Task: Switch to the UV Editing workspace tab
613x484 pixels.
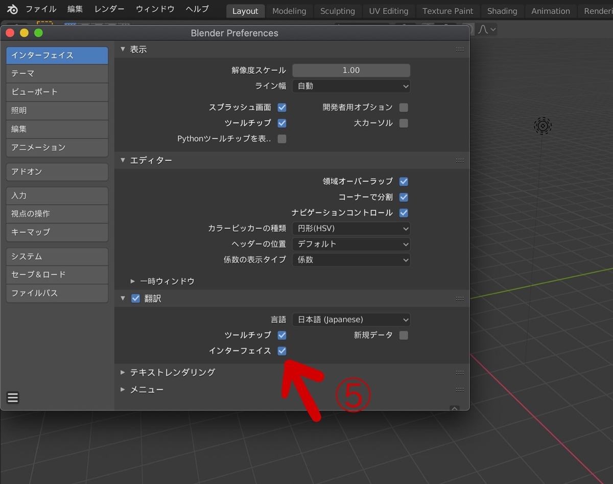Action: [390, 11]
